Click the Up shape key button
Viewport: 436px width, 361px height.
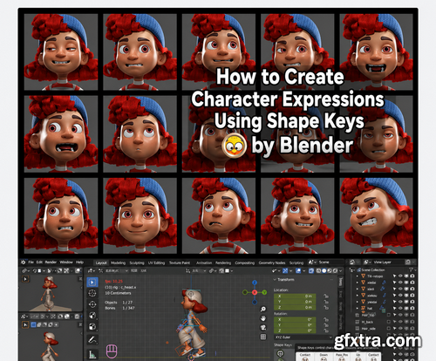click(358, 357)
